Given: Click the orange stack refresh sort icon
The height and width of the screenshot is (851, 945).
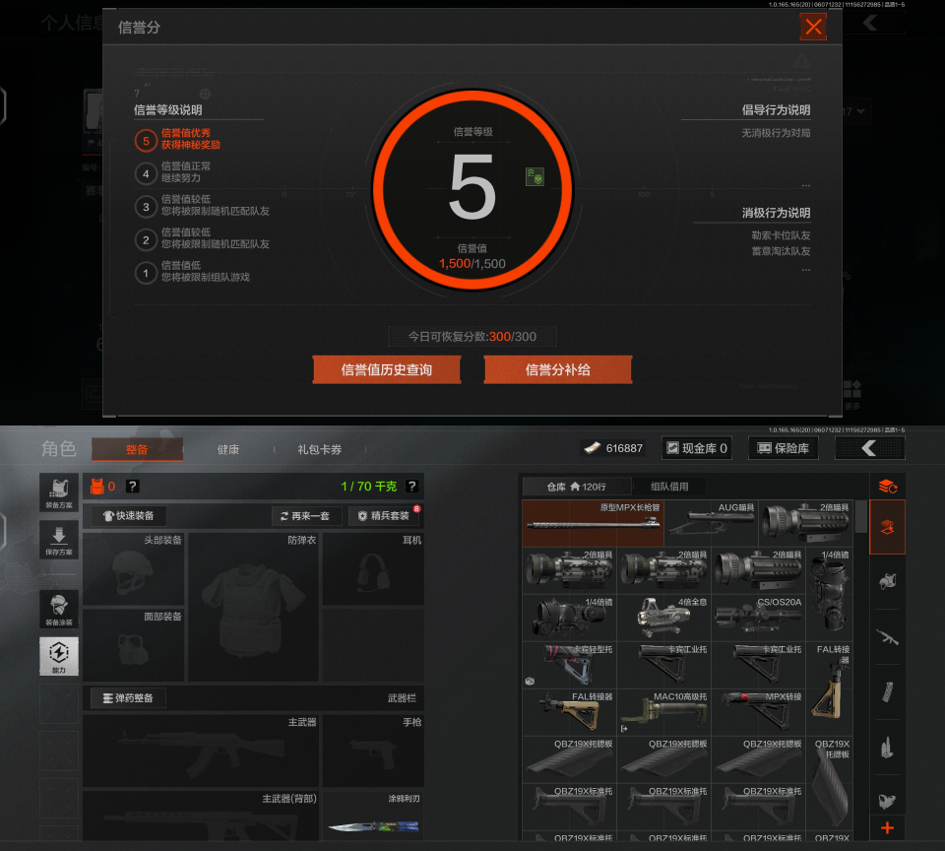Looking at the screenshot, I should [x=887, y=487].
